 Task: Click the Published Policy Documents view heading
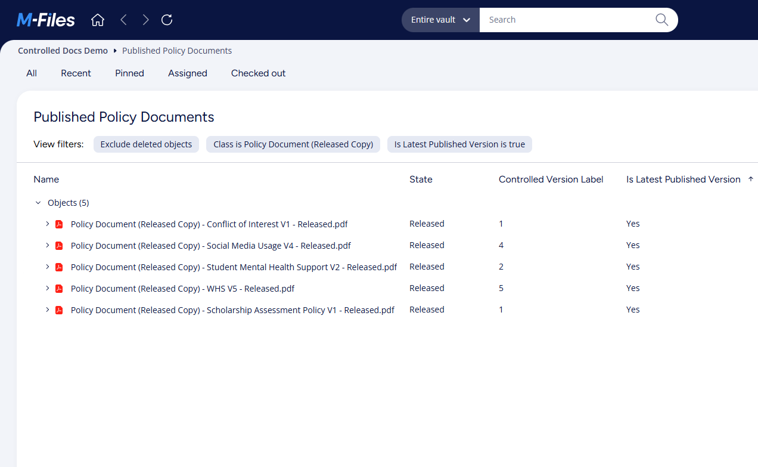[x=124, y=117]
